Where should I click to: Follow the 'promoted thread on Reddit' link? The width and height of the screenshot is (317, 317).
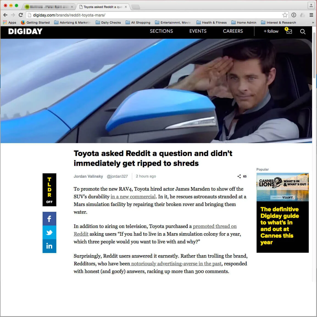tap(155, 230)
